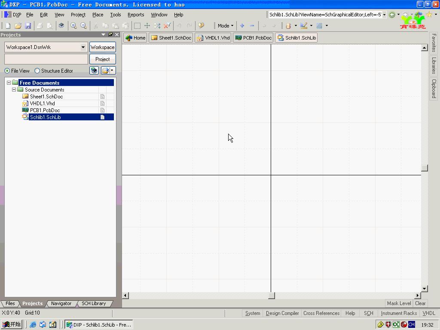Switch to the PCB1.PcbDoc document tab
Viewport: 440px width, 330px height.
pos(254,38)
